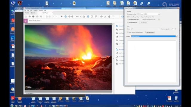Image resolution: width=191 pixels, height=107 pixels.
Task: Click the Set Page Boxes button
Action: tap(150, 32)
